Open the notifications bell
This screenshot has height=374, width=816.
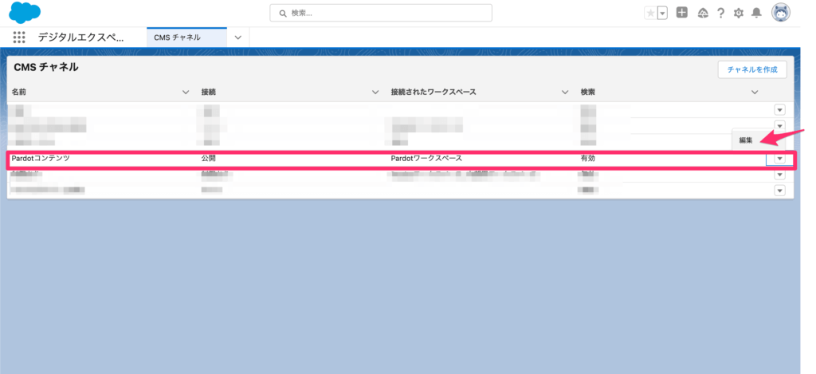[x=757, y=13]
